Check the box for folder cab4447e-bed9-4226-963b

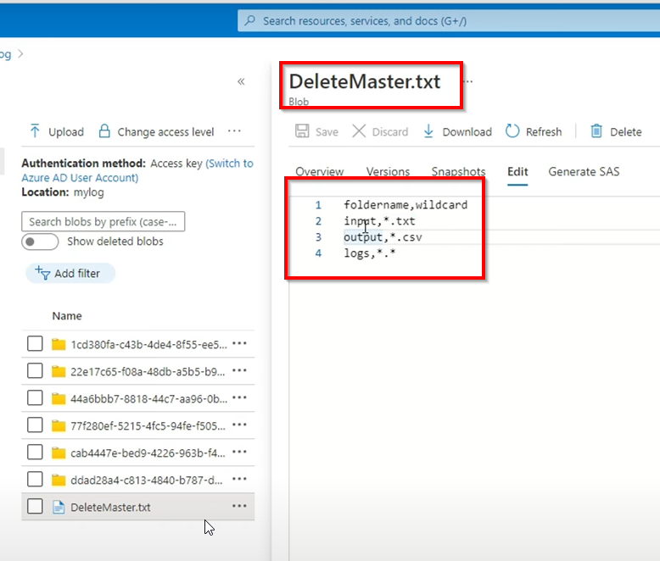pyautogui.click(x=35, y=452)
